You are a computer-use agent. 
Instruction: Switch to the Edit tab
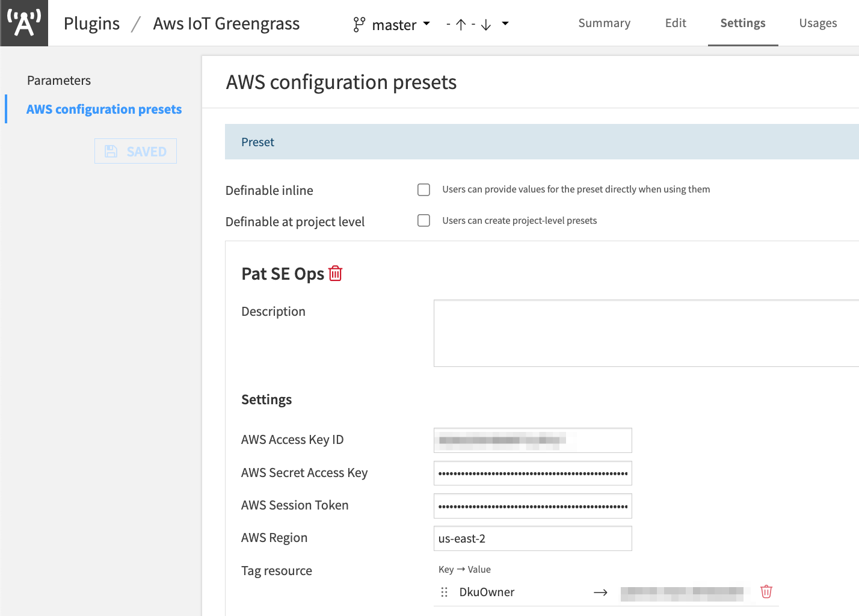point(676,23)
